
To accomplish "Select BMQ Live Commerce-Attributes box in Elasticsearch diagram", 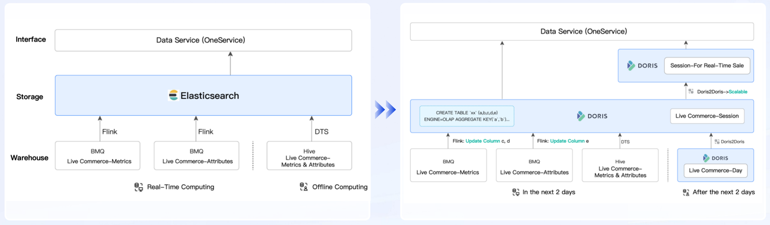I will [x=197, y=156].
